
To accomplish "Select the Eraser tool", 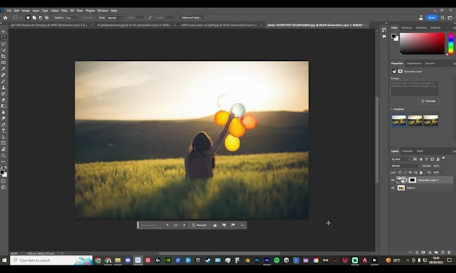I will [x=3, y=100].
